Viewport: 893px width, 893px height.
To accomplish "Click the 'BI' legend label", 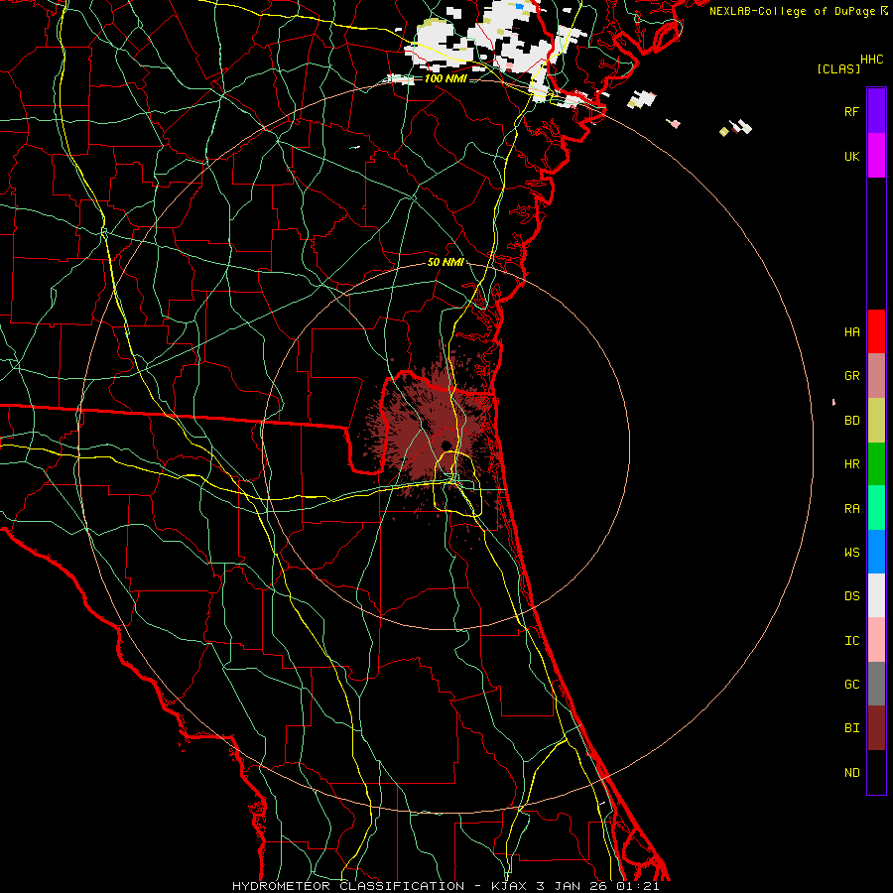I will pos(851,728).
